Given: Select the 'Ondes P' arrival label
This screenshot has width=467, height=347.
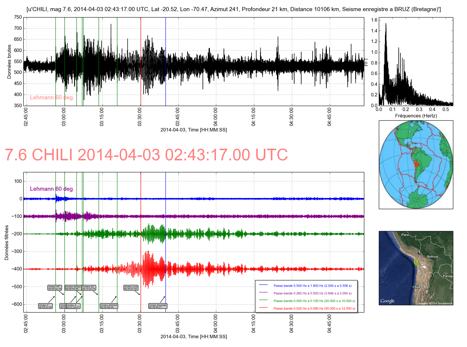Looking at the screenshot, I should [x=45, y=306].
